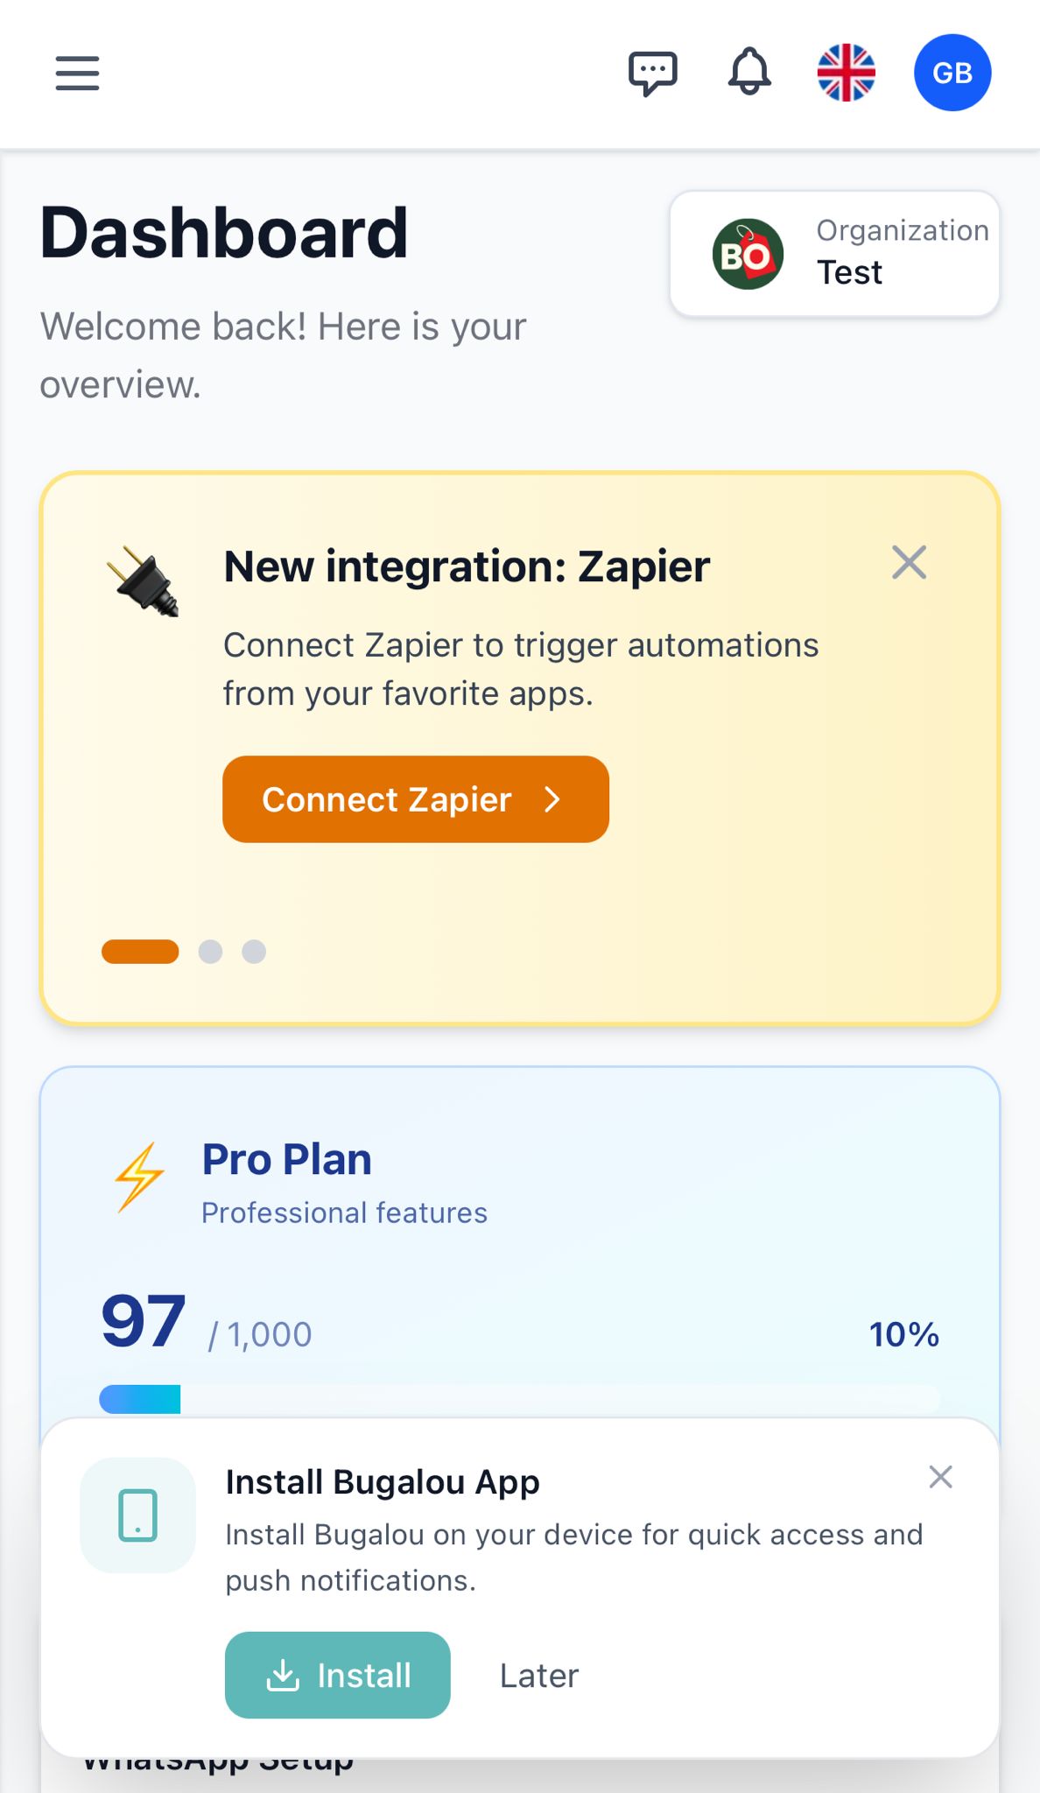This screenshot has width=1040, height=1793.
Task: Choose Later on the install prompt
Action: tap(539, 1676)
